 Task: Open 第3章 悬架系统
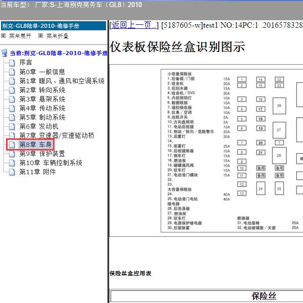coord(42,99)
